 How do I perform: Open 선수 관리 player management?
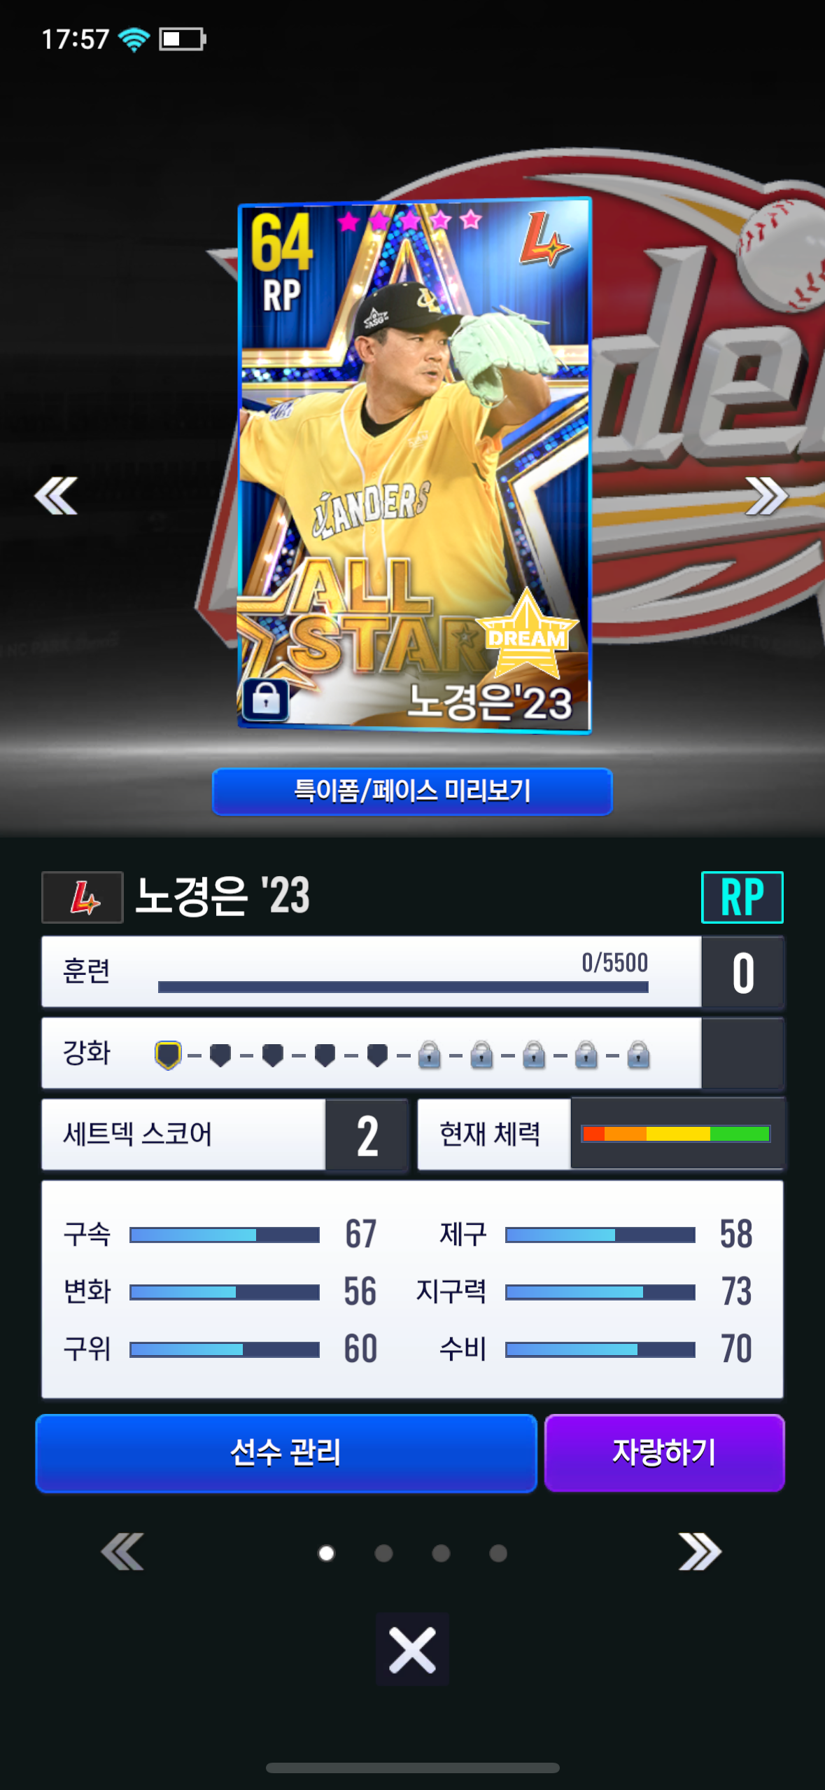pyautogui.click(x=286, y=1452)
